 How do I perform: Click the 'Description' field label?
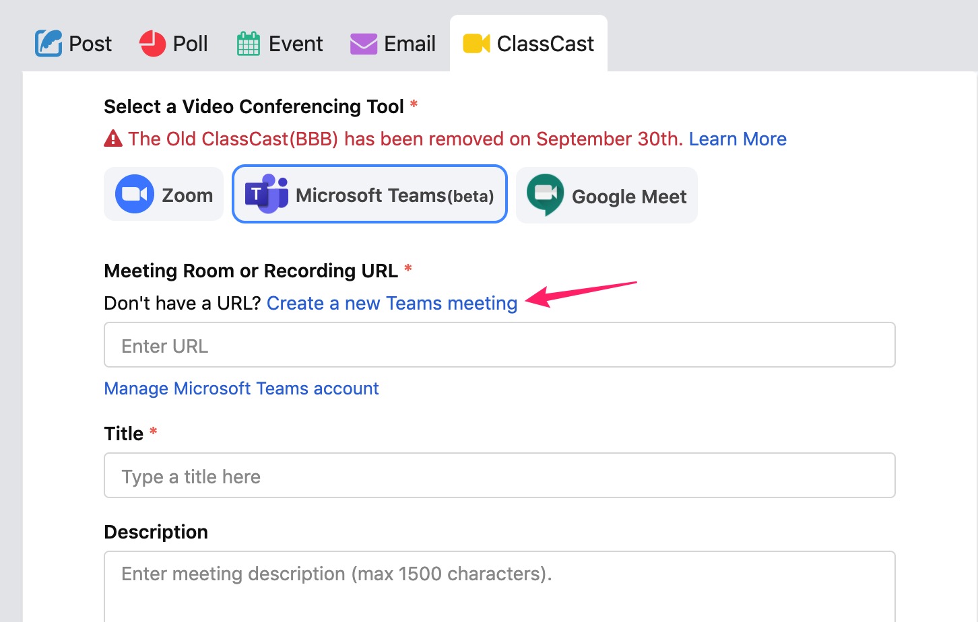pos(156,532)
